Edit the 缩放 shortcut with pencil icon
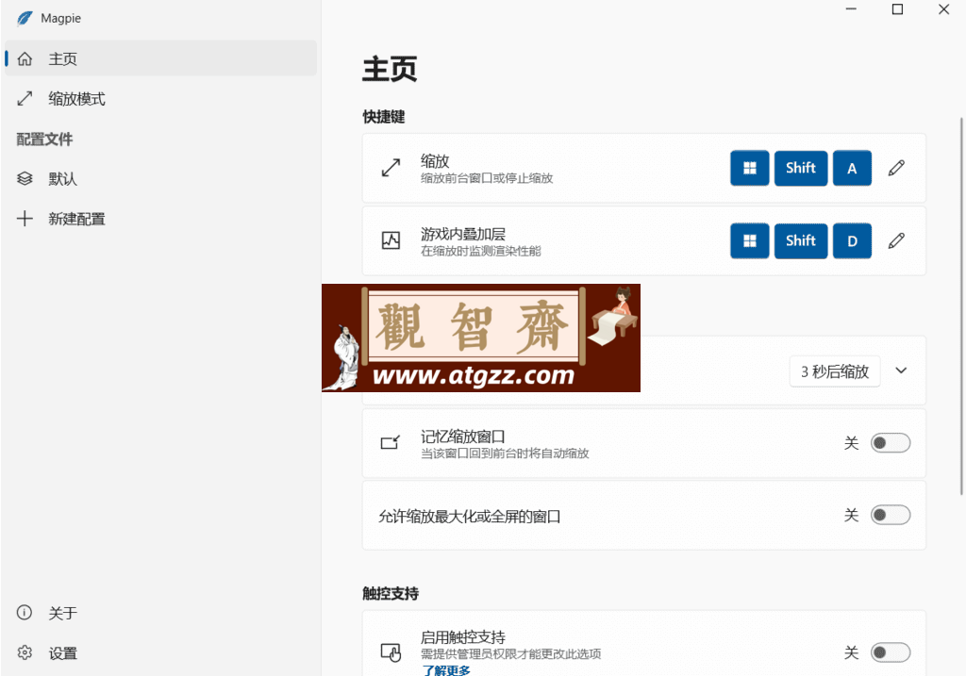 click(896, 168)
